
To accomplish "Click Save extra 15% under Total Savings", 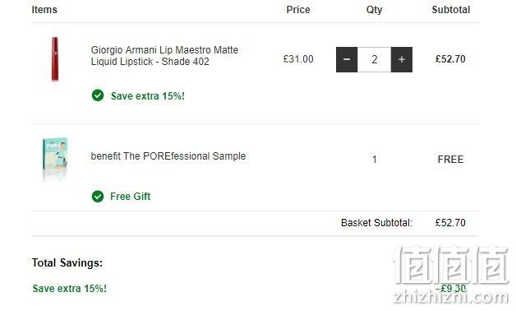I will coord(70,289).
